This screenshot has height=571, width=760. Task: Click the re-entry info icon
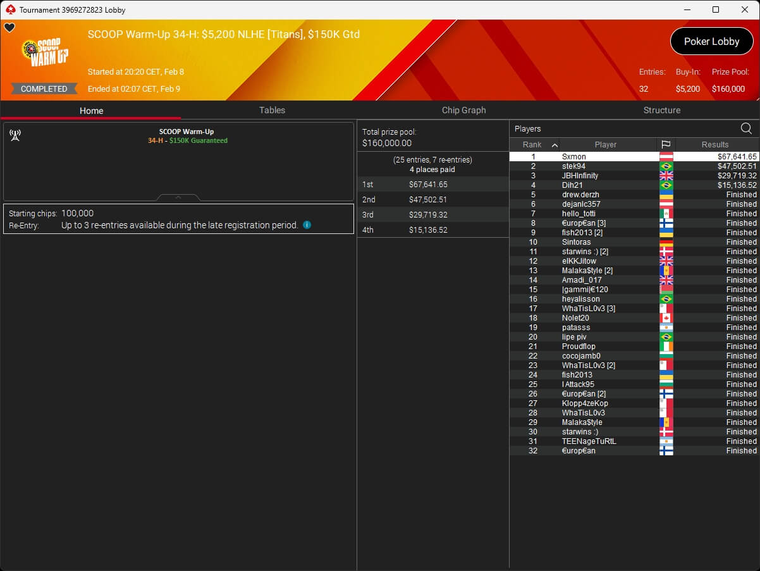tap(307, 225)
